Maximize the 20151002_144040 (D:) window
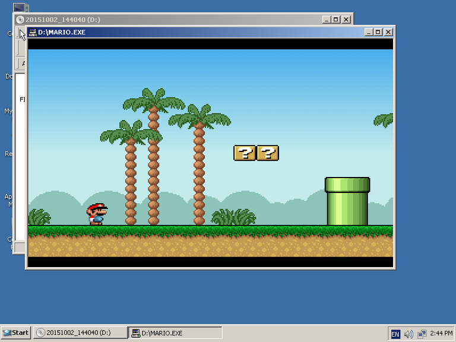The width and height of the screenshot is (456, 342). [336, 20]
